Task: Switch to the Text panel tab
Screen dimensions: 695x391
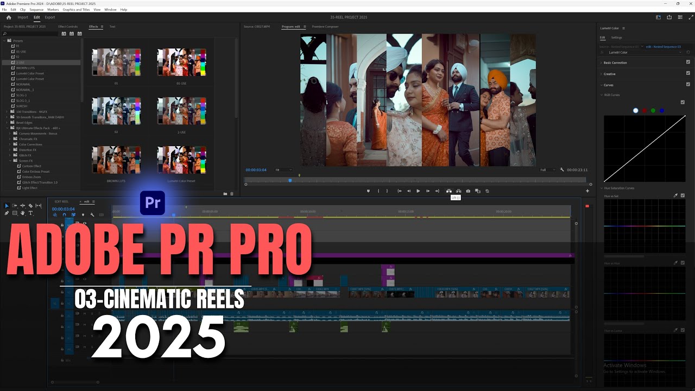Action: click(112, 27)
